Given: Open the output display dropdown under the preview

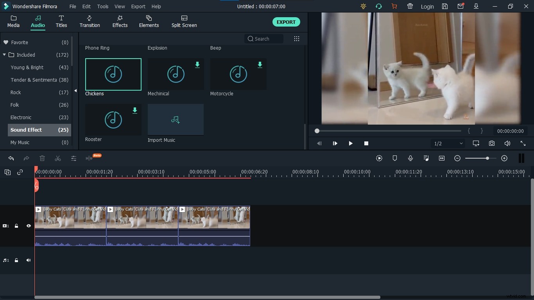Looking at the screenshot, I should [476, 143].
